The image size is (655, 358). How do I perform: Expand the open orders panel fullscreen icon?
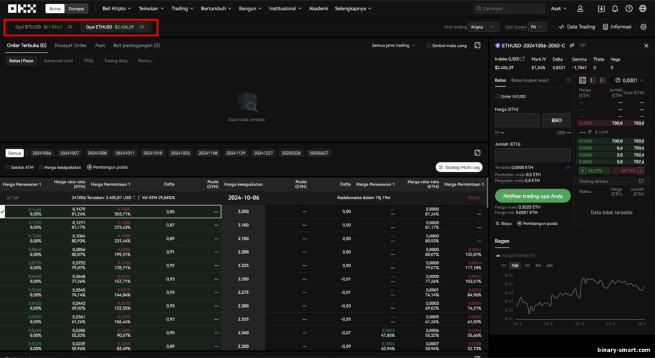(x=477, y=45)
